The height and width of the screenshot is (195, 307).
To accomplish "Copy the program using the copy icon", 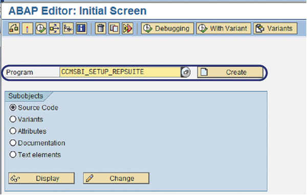I will (x=114, y=28).
